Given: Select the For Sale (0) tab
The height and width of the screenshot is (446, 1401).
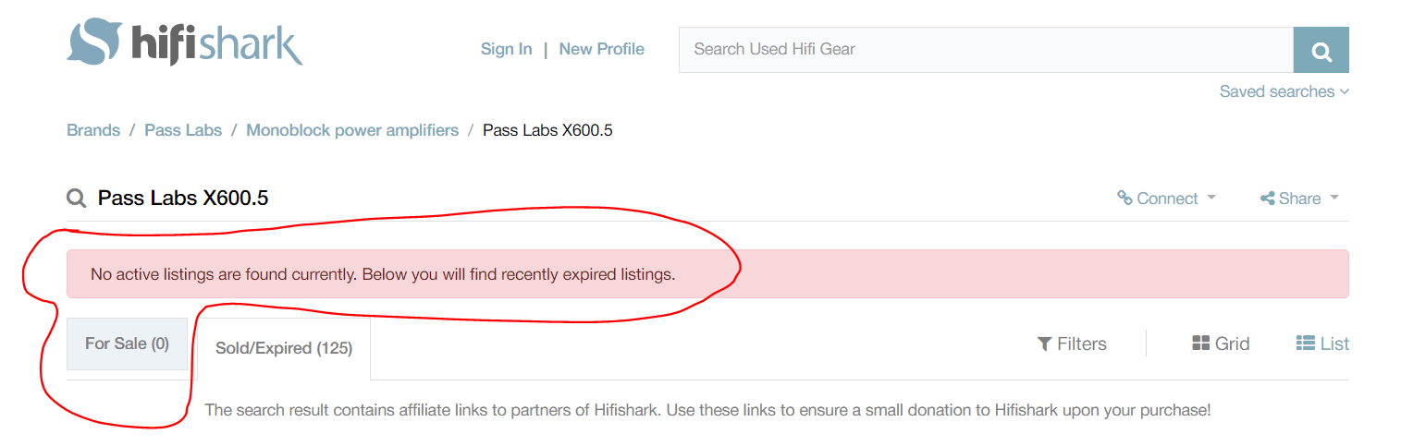Looking at the screenshot, I should 127,344.
